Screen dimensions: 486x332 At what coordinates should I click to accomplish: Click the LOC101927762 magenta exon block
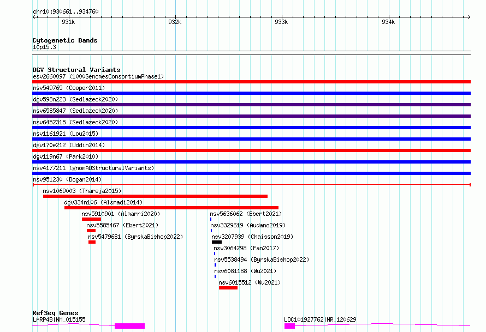(289, 326)
